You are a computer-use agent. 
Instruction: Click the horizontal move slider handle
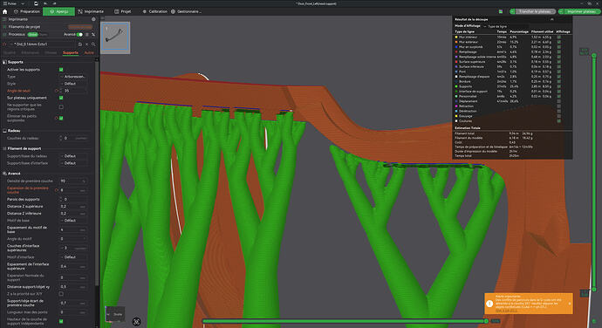[x=486, y=321]
